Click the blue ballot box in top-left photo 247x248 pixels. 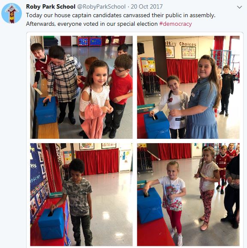[x=46, y=110]
